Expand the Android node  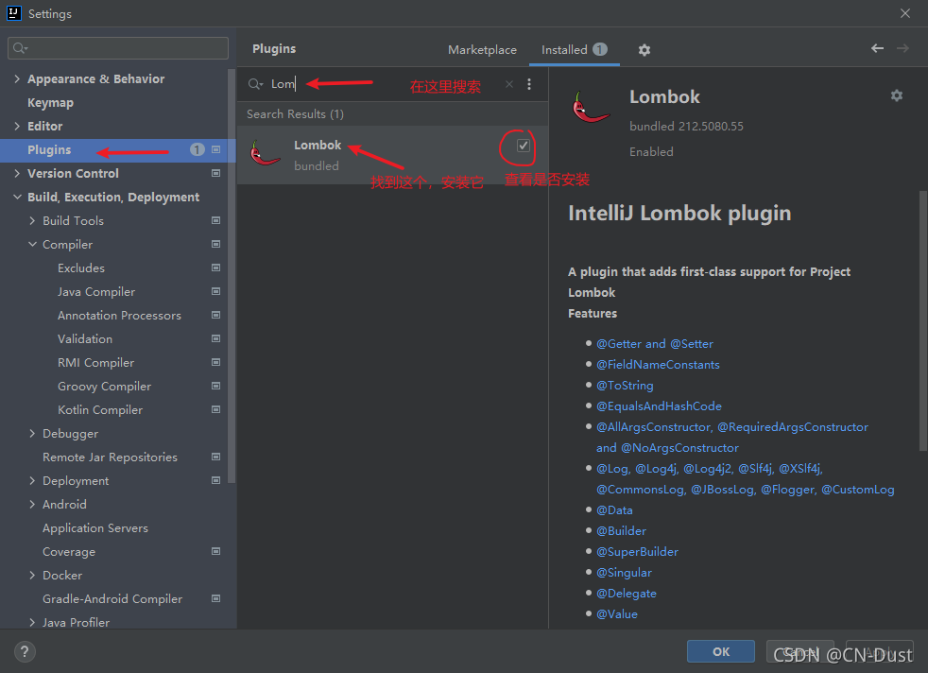tap(32, 505)
